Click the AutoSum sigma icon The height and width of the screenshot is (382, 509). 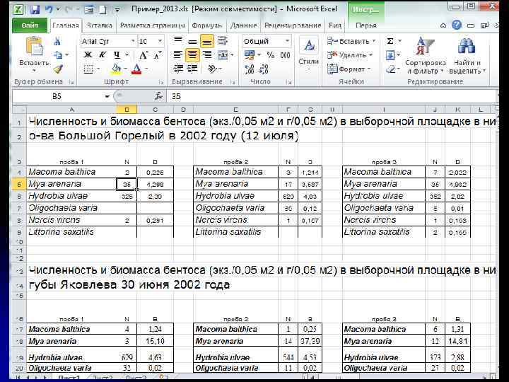click(x=390, y=41)
